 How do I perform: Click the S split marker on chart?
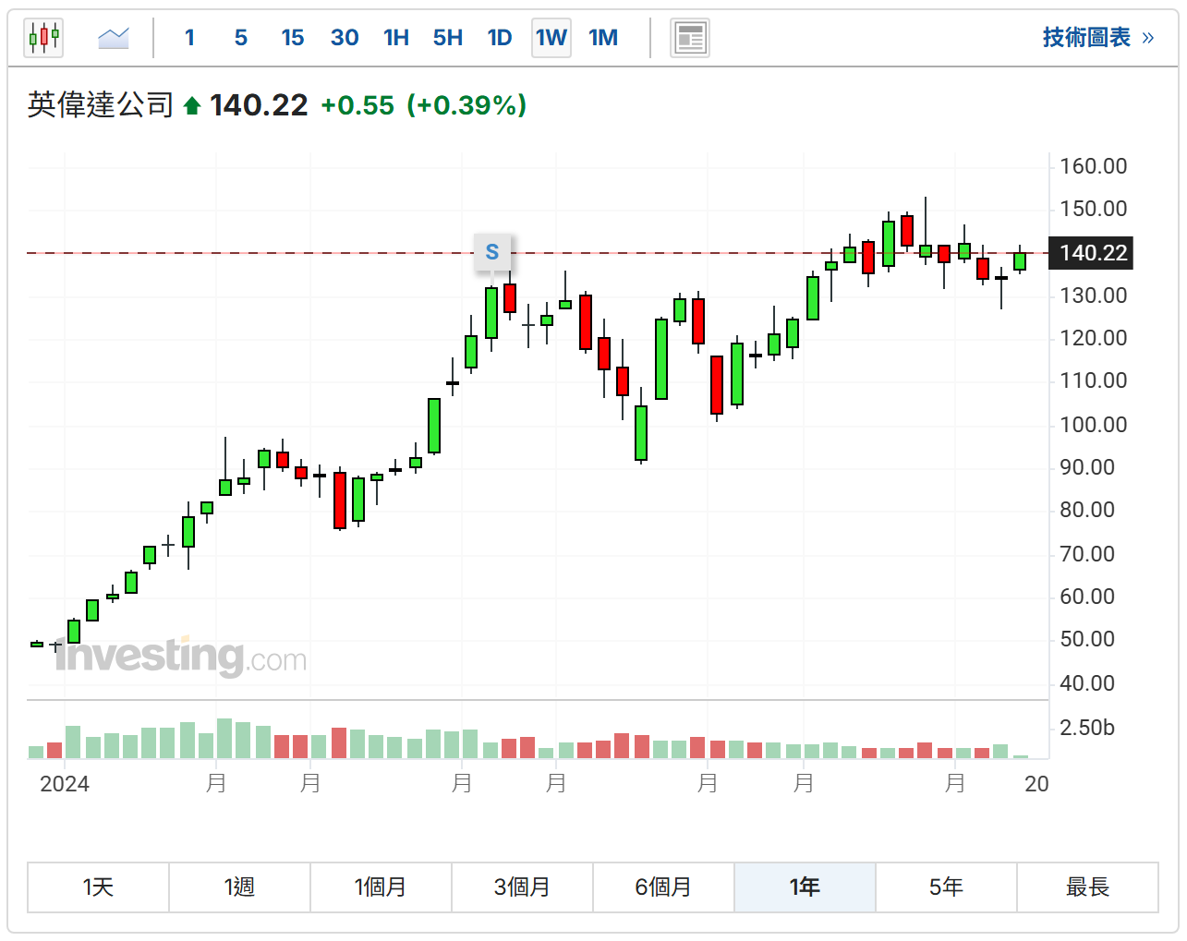[492, 252]
